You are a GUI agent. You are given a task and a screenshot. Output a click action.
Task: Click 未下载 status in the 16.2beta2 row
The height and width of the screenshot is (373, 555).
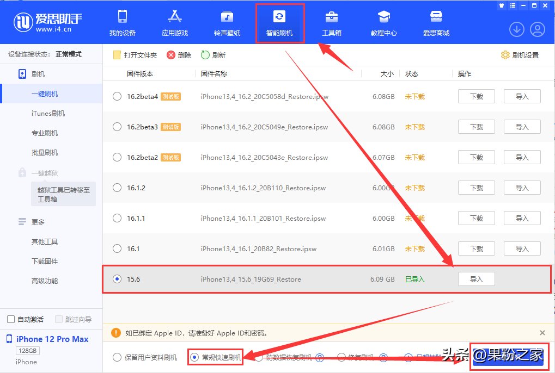coord(415,157)
